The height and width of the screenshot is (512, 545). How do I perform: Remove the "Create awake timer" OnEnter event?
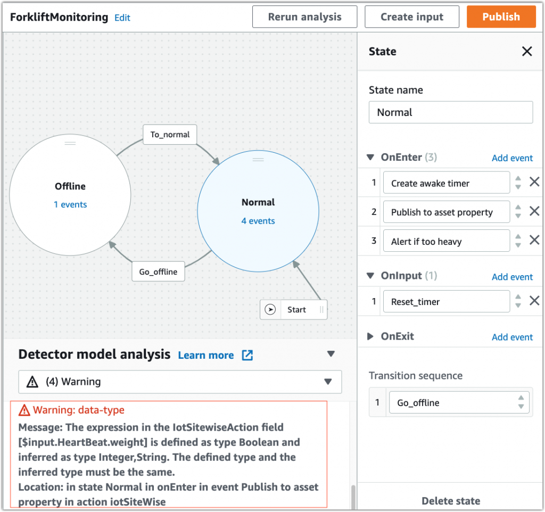pyautogui.click(x=535, y=182)
